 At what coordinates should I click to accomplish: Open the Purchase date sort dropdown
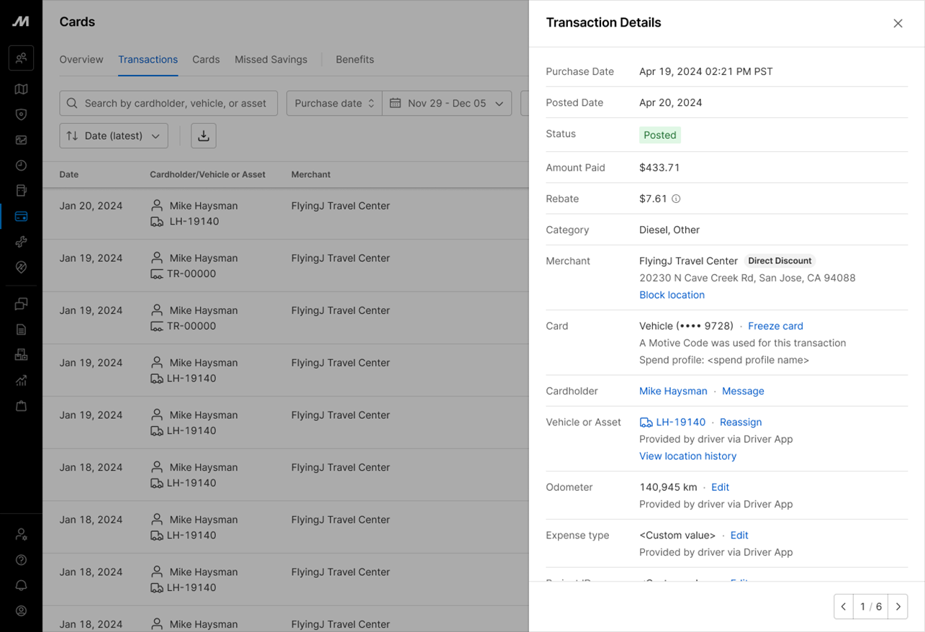(333, 103)
